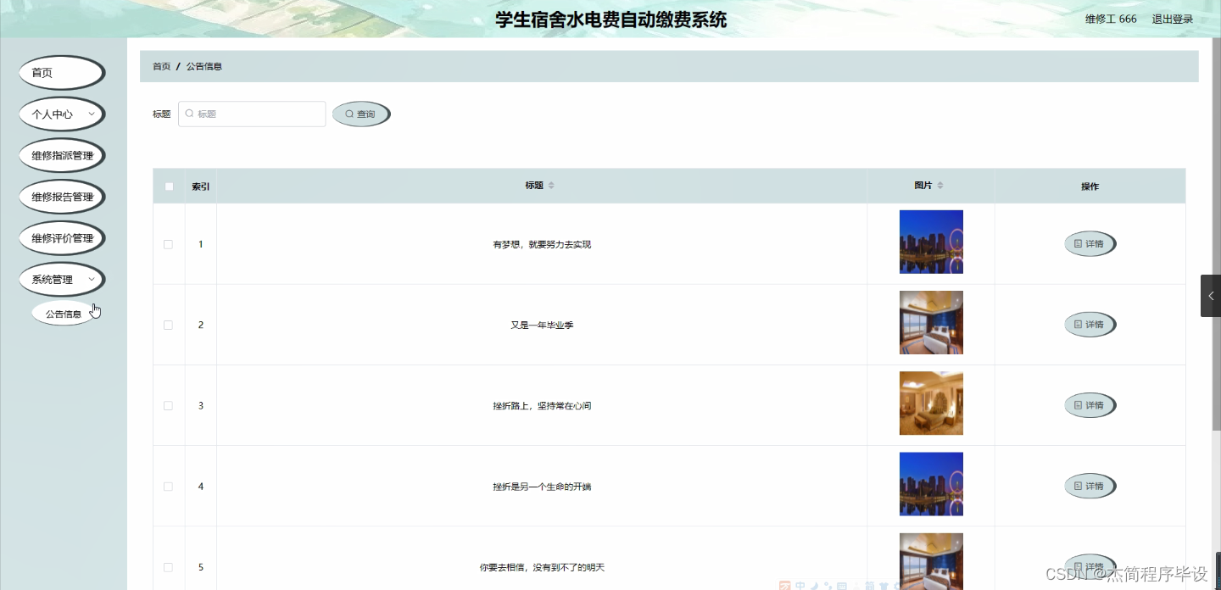The height and width of the screenshot is (590, 1221).
Task: Click the magnifier icon inside the title search field
Action: 189,114
